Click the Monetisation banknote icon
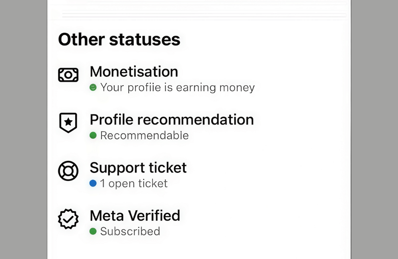 pyautogui.click(x=68, y=75)
